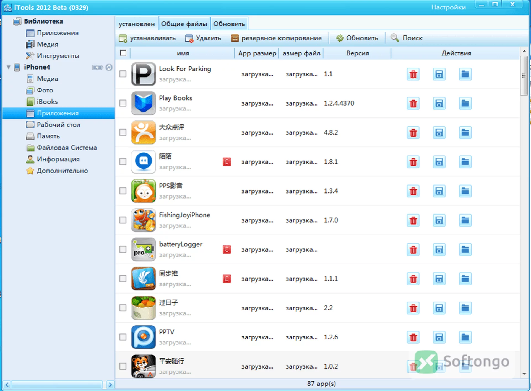Save Look For Parking via floppy icon
This screenshot has height=391, width=531.
(439, 74)
